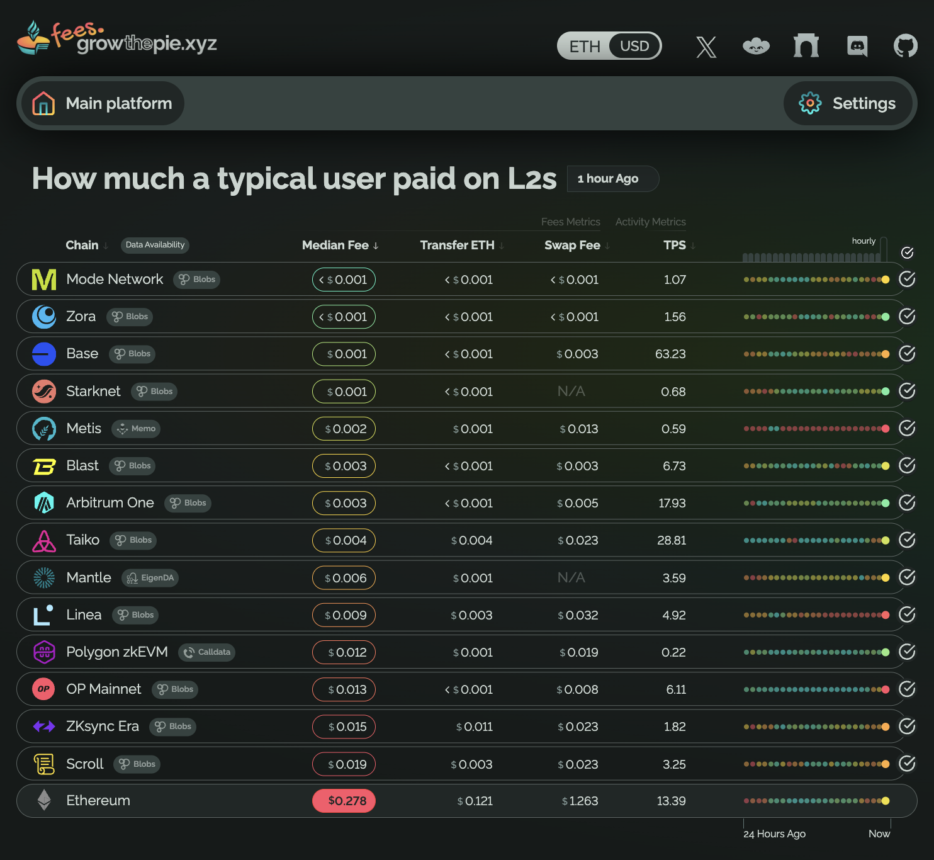This screenshot has height=860, width=934.
Task: Toggle the Taiko row checkmark
Action: (907, 540)
